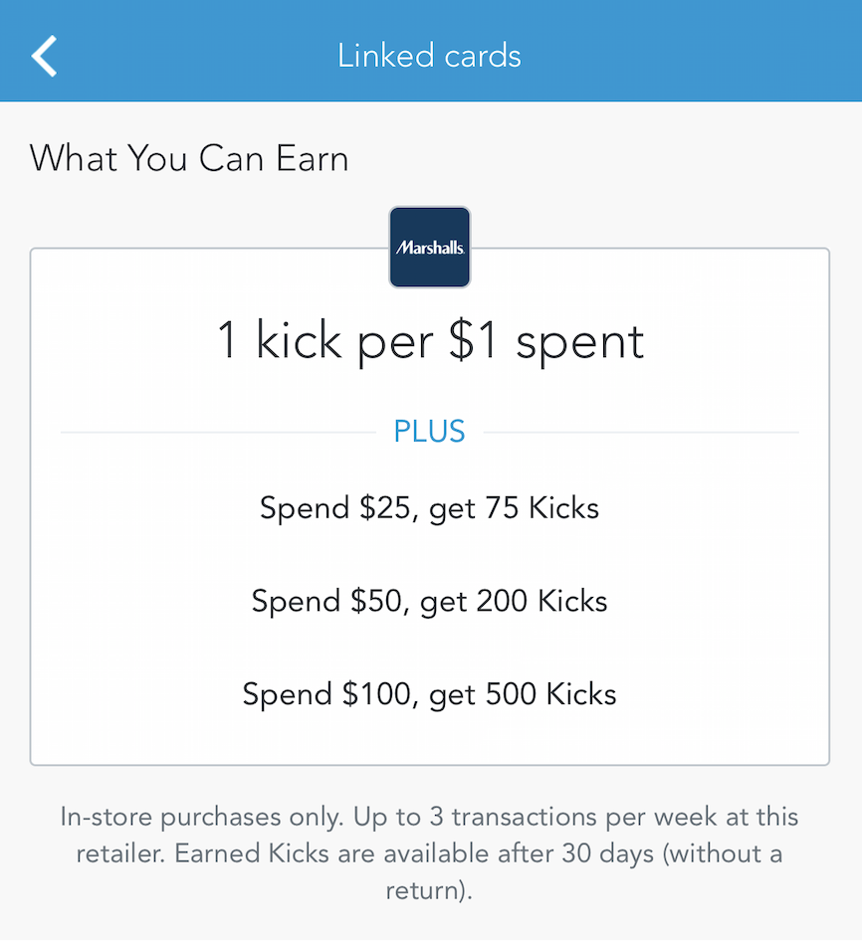This screenshot has height=941, width=862.
Task: Click the '500 Kicks' reward text
Action: [552, 693]
